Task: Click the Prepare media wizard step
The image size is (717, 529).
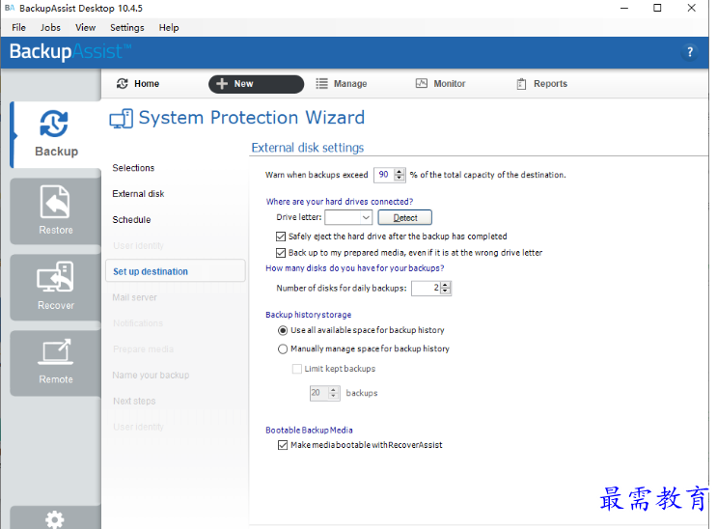Action: point(143,349)
